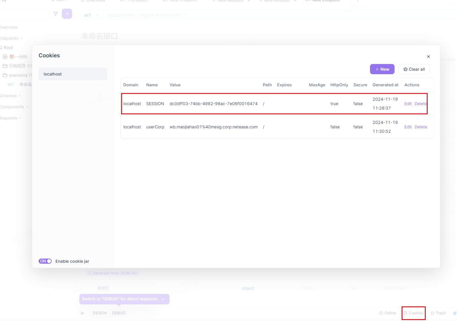This screenshot has height=321, width=457.
Task: Open the GET method dropdown
Action: point(92,15)
